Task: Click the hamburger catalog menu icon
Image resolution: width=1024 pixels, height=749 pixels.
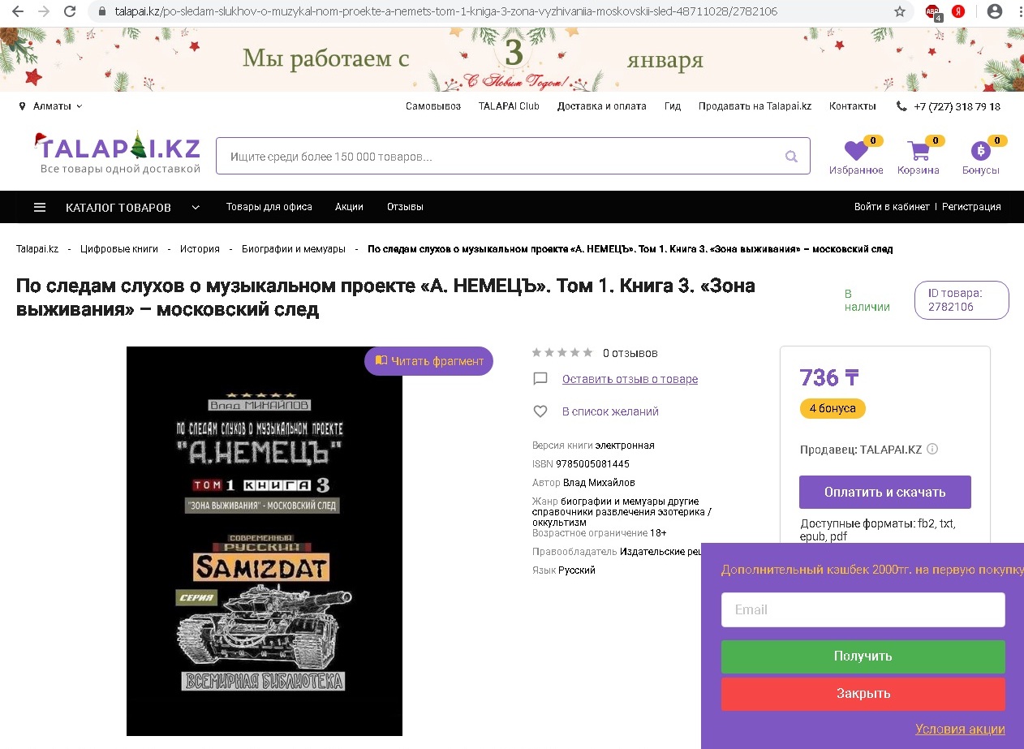Action: tap(40, 207)
